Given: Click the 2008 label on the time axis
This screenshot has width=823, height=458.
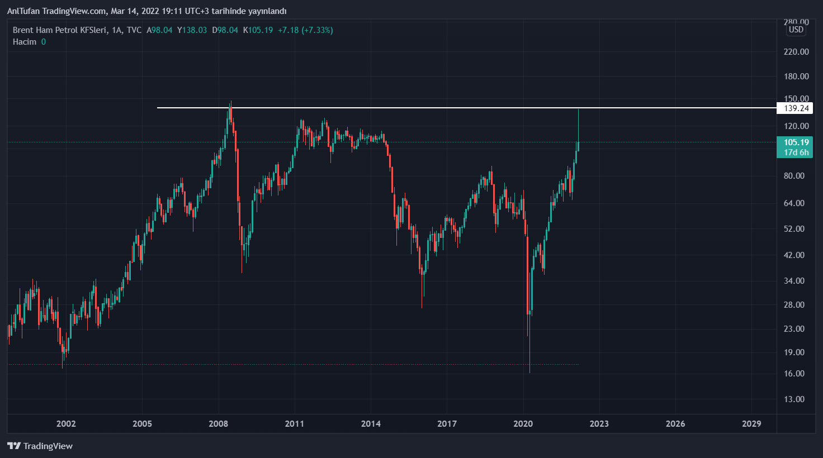Looking at the screenshot, I should point(218,423).
